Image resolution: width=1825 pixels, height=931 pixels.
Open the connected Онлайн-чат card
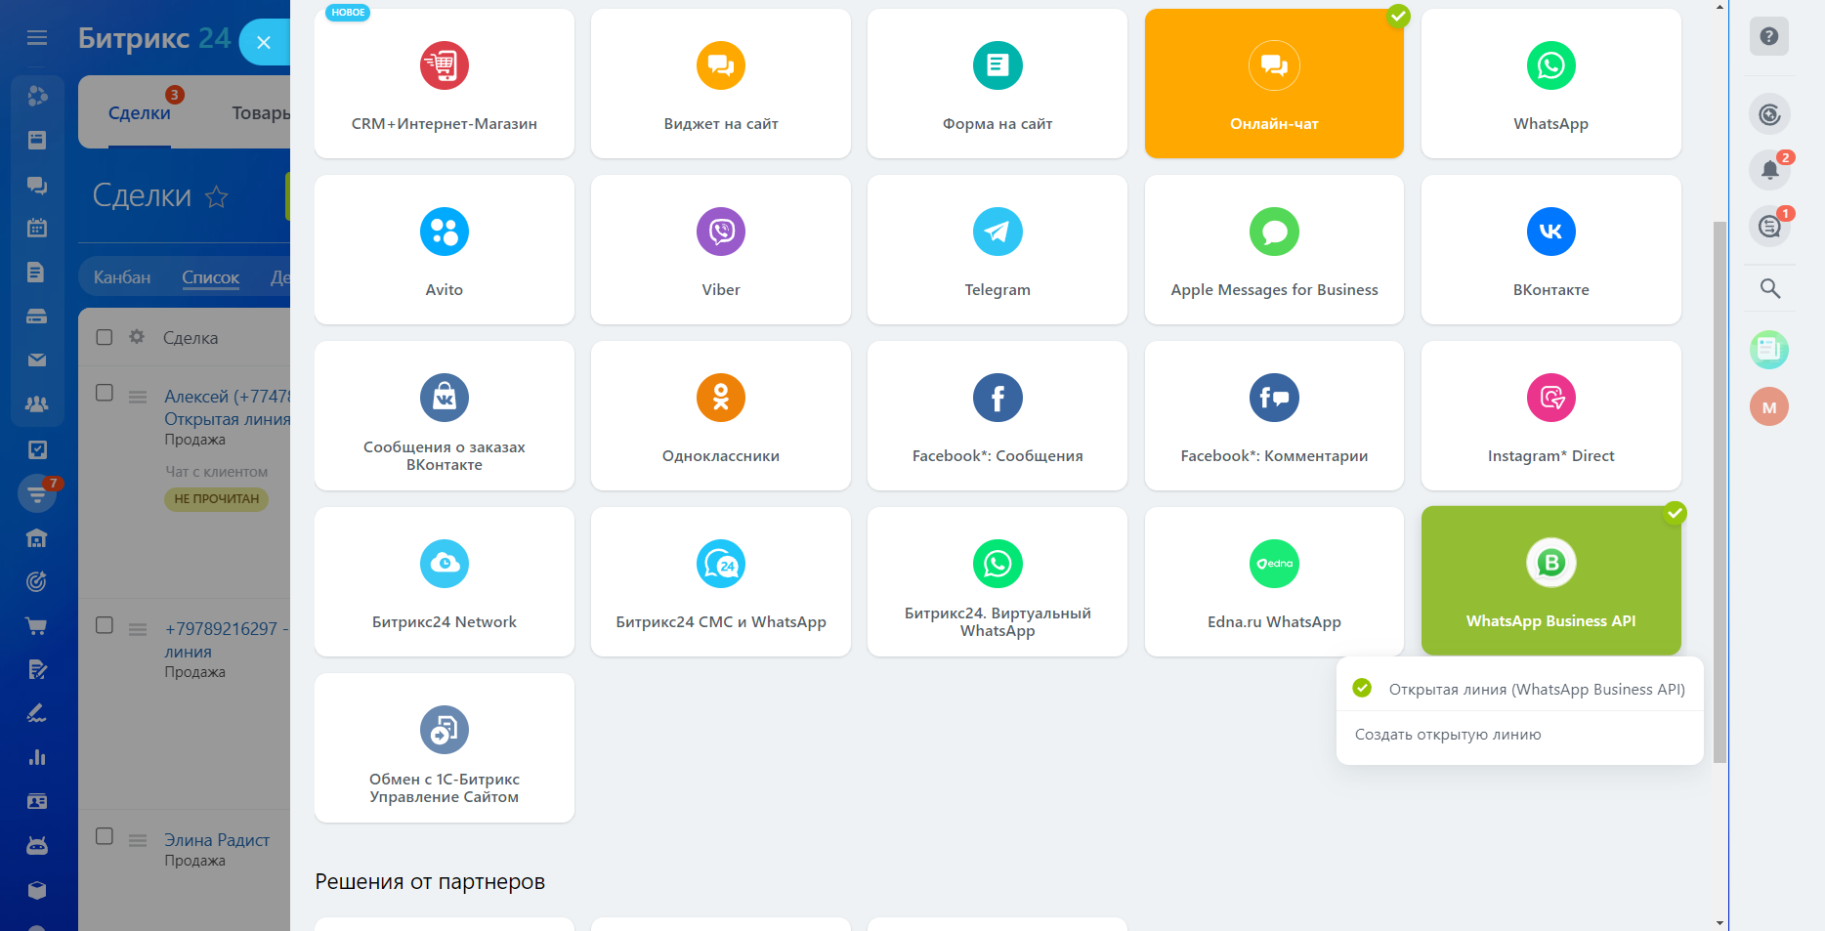(1274, 83)
